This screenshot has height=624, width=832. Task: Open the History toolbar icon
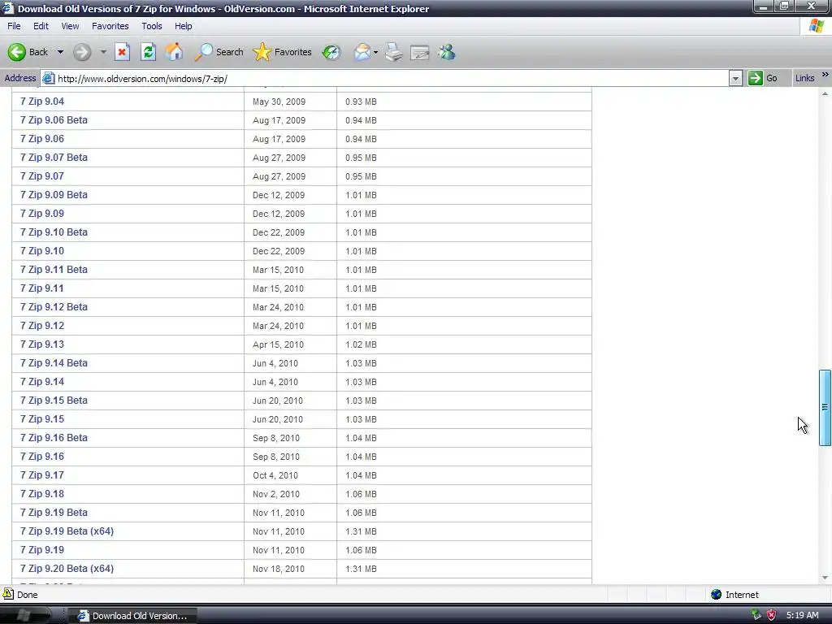[331, 52]
